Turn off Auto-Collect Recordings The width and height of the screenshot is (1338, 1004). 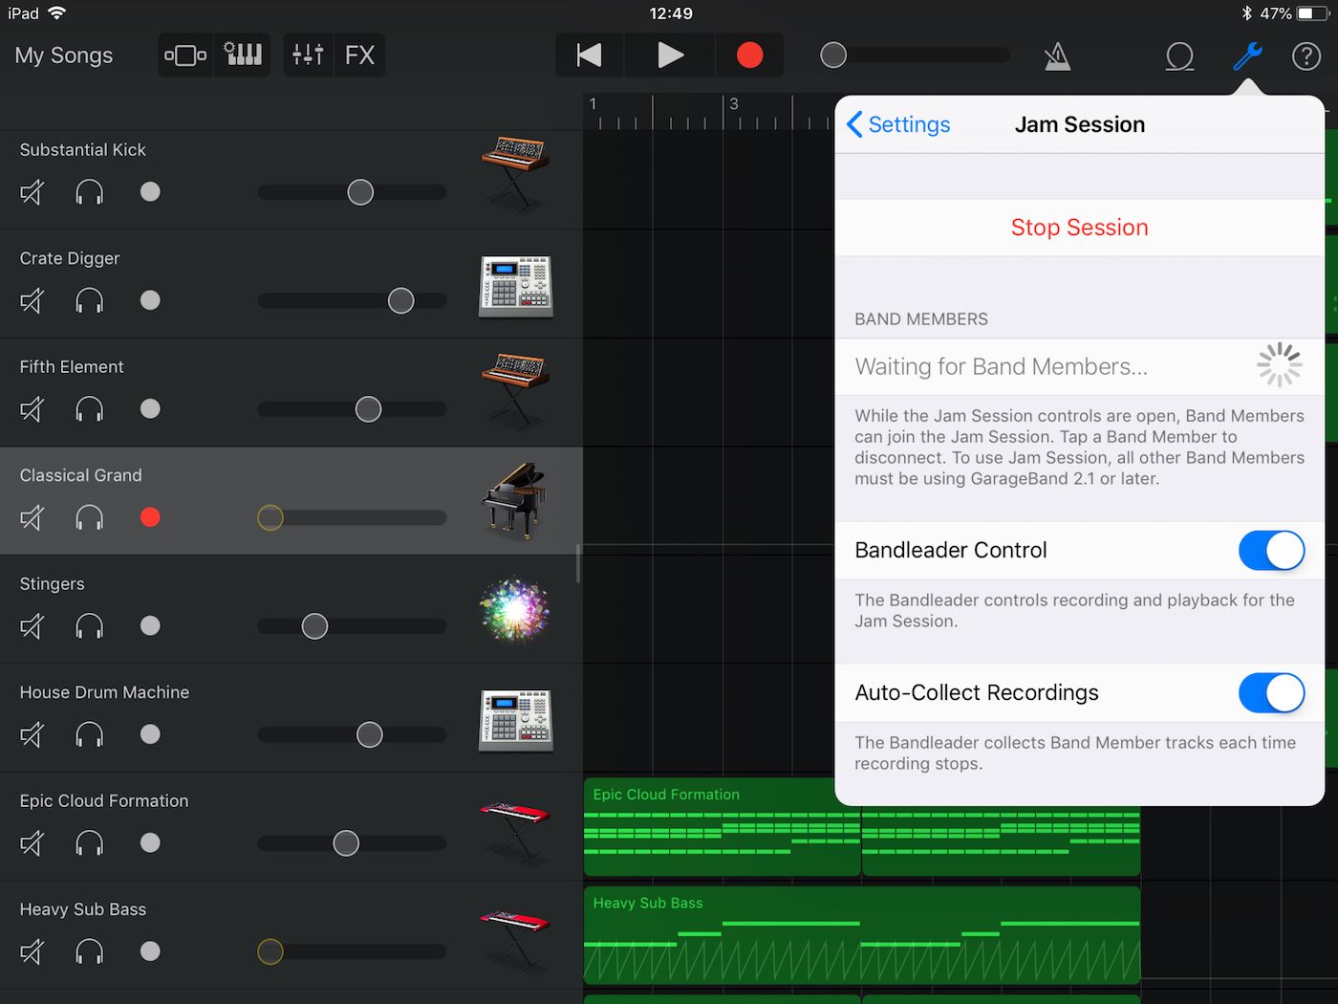coord(1271,693)
